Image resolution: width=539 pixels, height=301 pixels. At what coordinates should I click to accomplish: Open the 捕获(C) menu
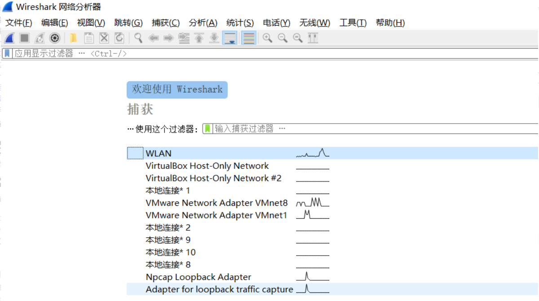click(x=166, y=23)
